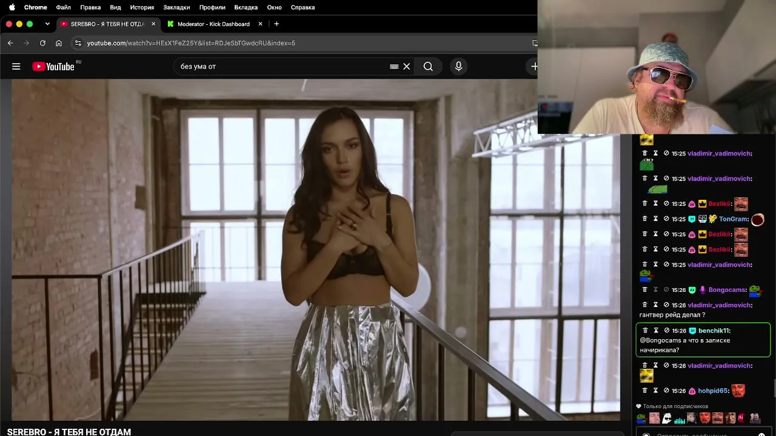Ban Bongocams from chat
The image size is (776, 436).
666,290
